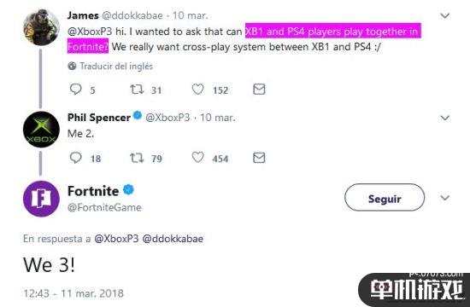The image size is (470, 307).
Task: Share Phil Spencer's tweet via the envelope icon
Action: (259, 158)
